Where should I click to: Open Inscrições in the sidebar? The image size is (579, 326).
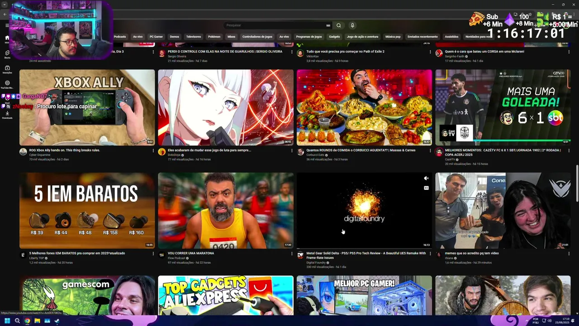tap(7, 69)
